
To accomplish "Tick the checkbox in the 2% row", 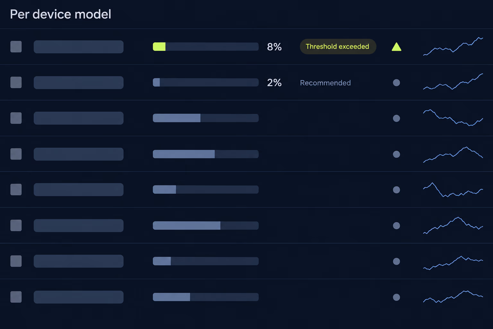I will [16, 82].
